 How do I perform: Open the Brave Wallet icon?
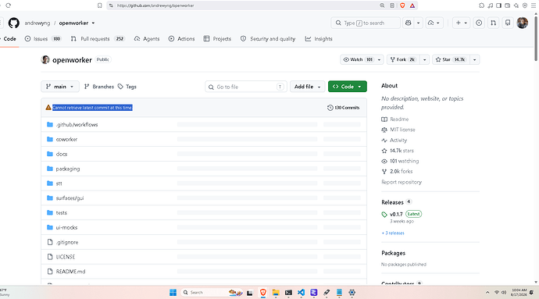[x=508, y=5]
